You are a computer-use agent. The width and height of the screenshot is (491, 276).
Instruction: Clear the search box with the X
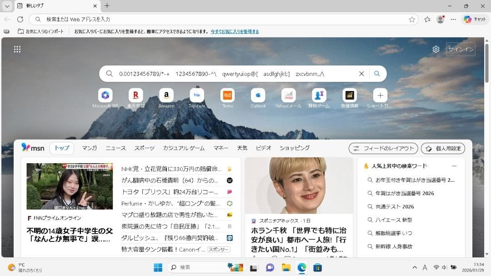point(361,73)
